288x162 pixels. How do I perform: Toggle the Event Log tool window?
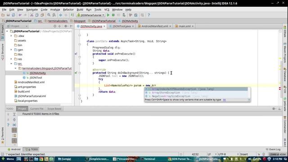point(273,149)
